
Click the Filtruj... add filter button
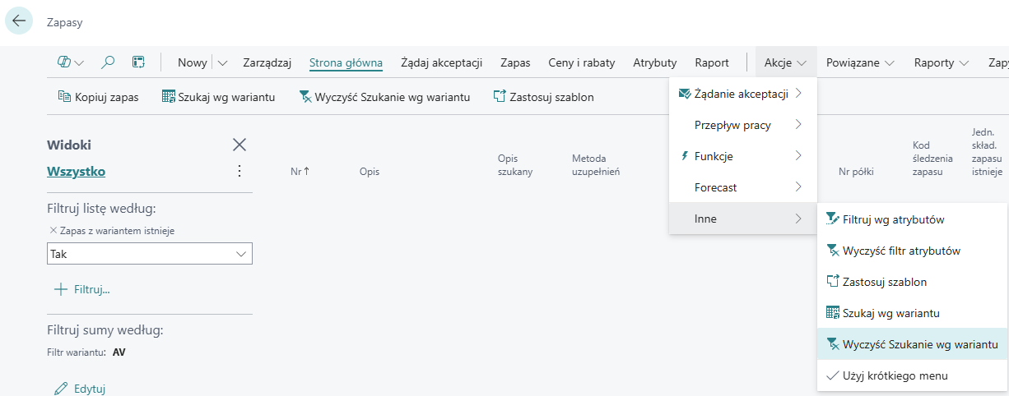81,289
